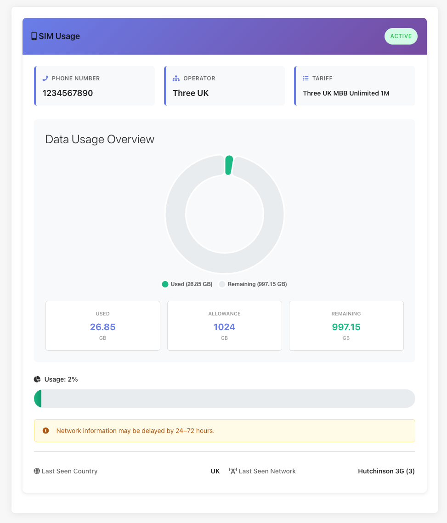This screenshot has height=523, width=447.
Task: Click the Data Usage Overview heading
Action: pyautogui.click(x=100, y=140)
